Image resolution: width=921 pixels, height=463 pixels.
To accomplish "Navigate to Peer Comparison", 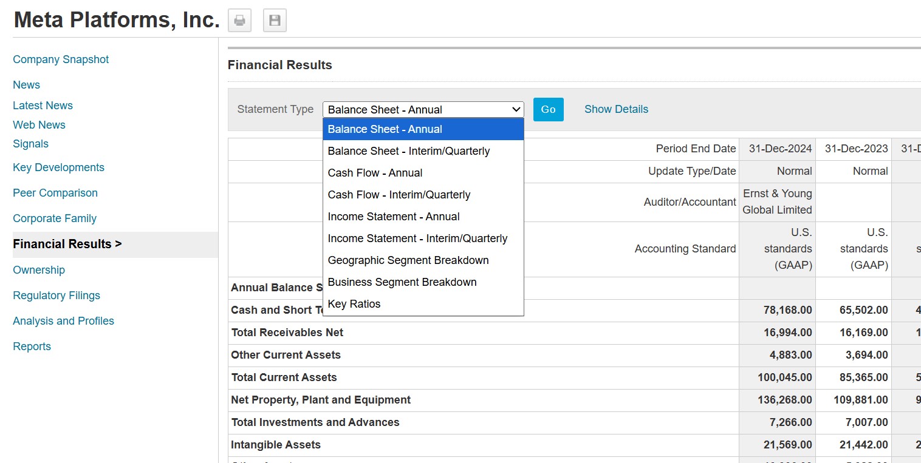I will (x=55, y=193).
